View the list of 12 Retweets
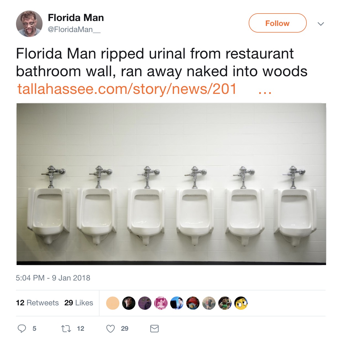This screenshot has height=344, width=341. pyautogui.click(x=37, y=303)
